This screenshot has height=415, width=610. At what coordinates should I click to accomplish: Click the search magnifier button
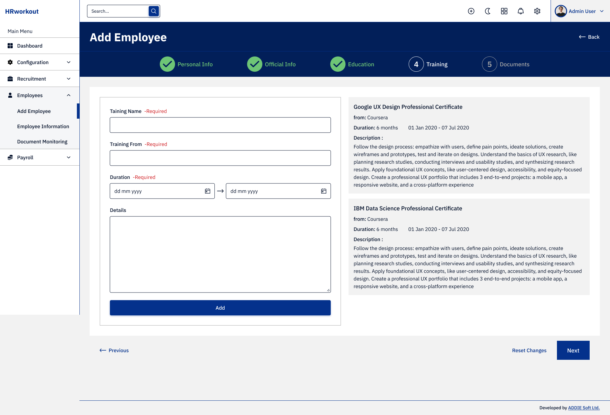[154, 11]
